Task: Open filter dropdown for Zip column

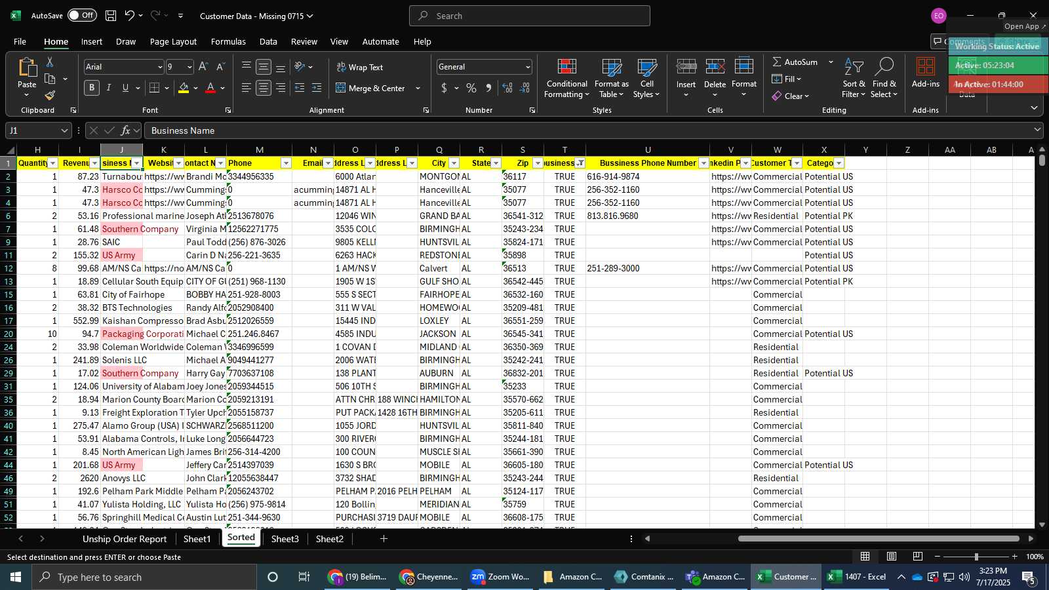Action: coord(538,163)
